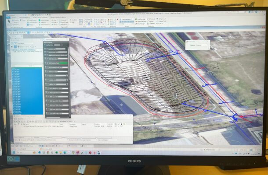
Task: Click the Name column header in level list
Action: pyautogui.click(x=13, y=66)
